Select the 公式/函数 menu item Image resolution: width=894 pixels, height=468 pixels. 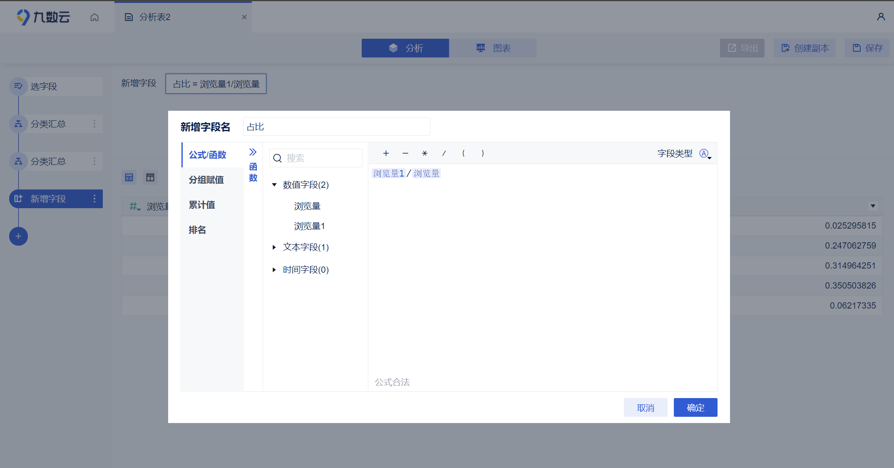[213, 155]
